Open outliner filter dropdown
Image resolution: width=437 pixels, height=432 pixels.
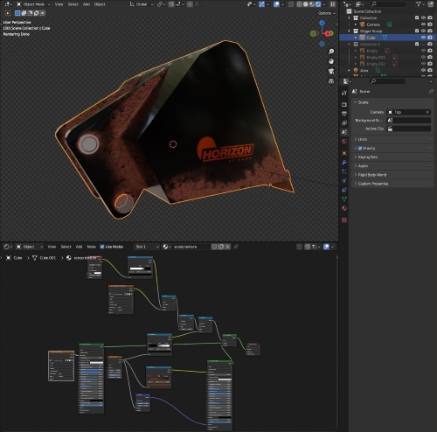point(420,4)
